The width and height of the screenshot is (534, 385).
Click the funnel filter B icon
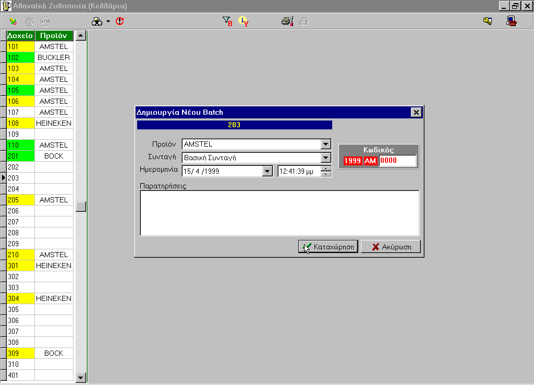click(x=227, y=21)
